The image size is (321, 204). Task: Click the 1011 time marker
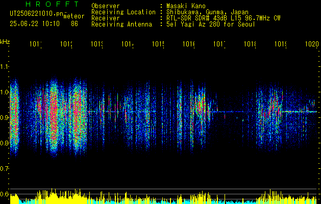click(36, 44)
